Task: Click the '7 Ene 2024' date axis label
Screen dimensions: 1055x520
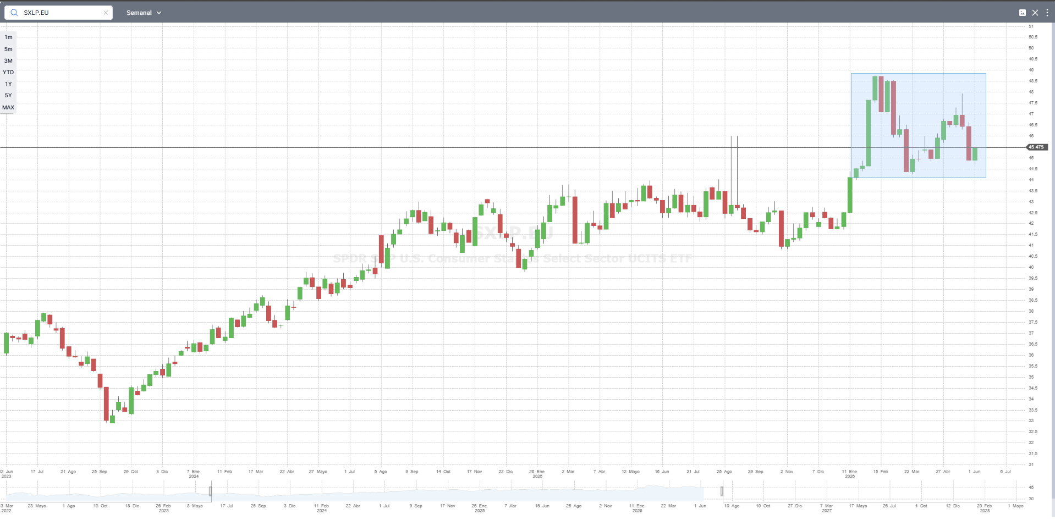Action: tap(194, 474)
